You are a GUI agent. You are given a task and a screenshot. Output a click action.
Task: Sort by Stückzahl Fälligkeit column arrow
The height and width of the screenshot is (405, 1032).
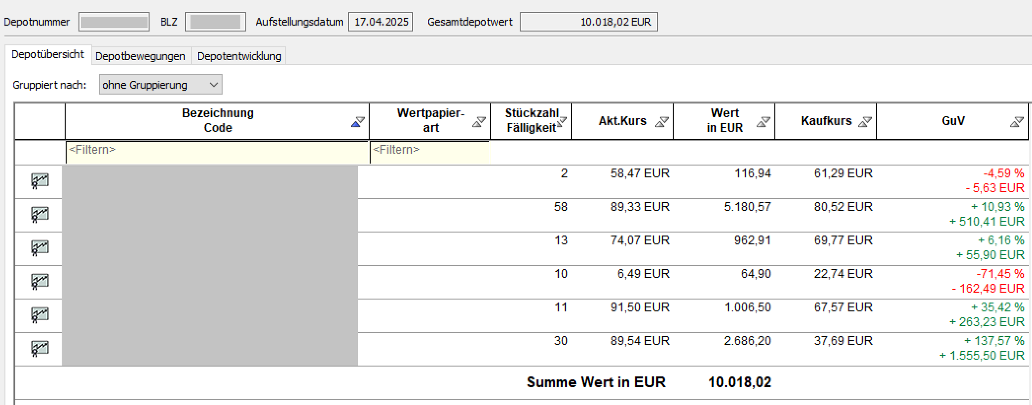coord(562,122)
